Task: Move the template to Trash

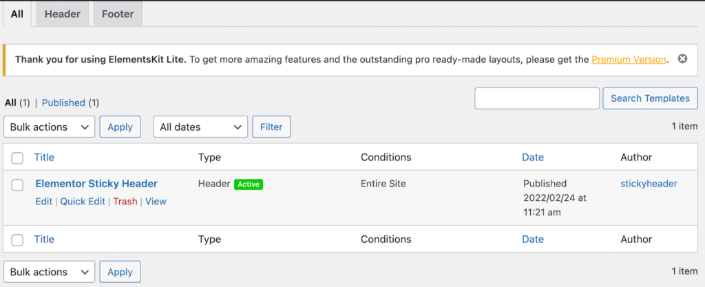Action: tap(125, 202)
